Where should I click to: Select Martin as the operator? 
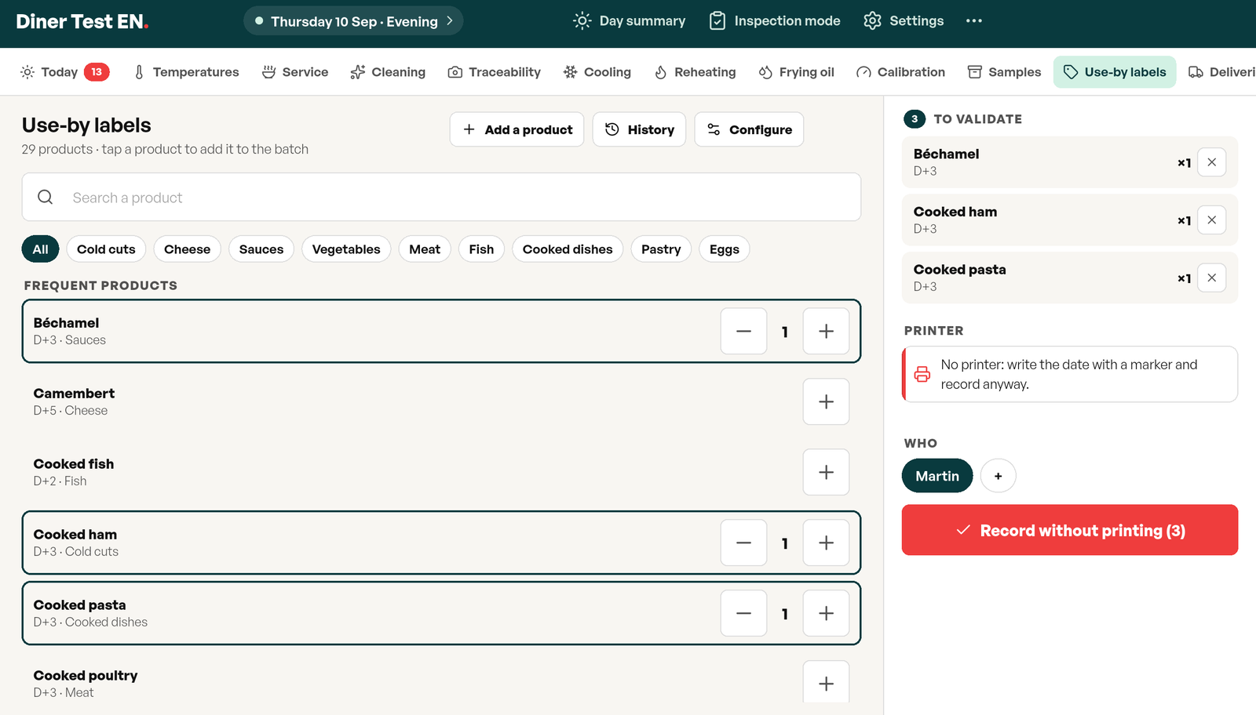[x=937, y=476]
